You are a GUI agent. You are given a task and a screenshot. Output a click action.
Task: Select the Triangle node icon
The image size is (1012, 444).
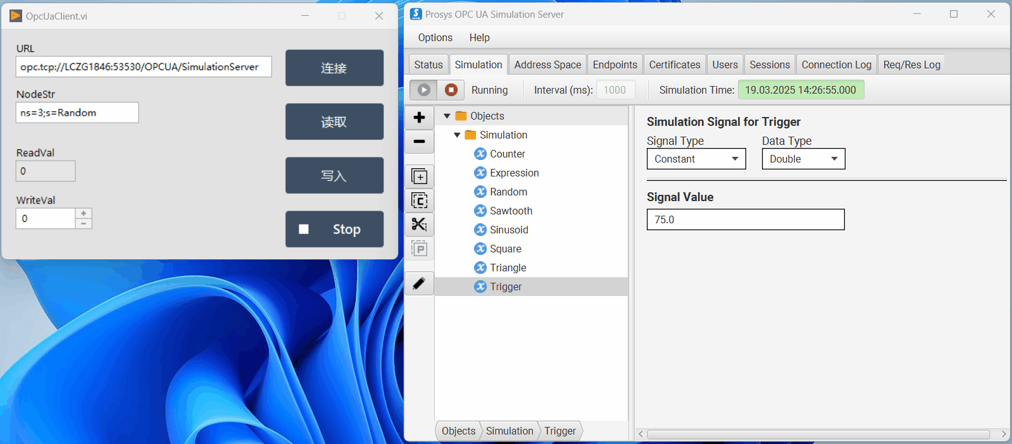coord(480,268)
